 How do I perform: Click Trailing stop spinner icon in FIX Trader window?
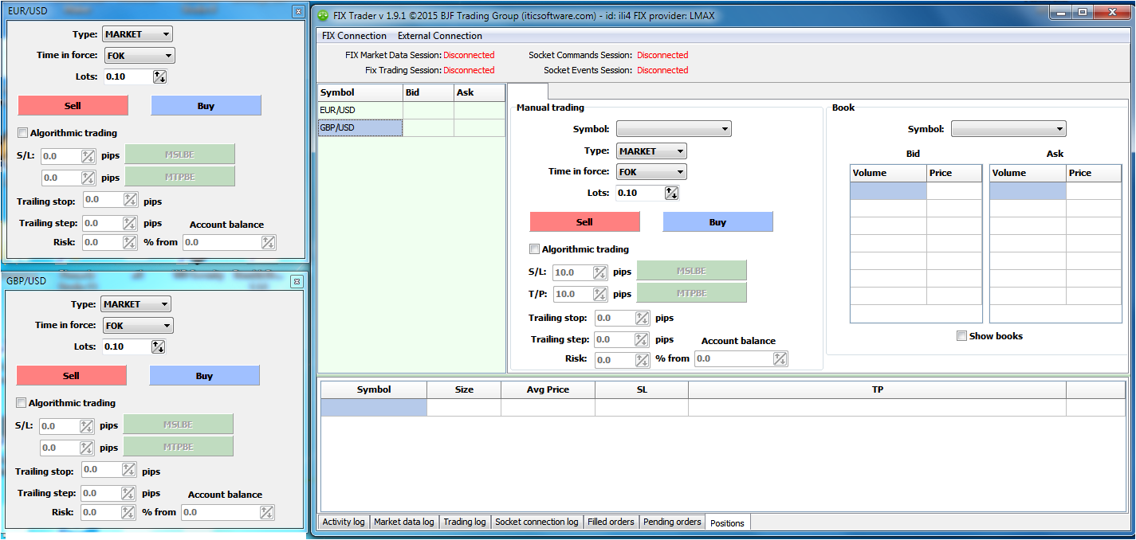click(x=642, y=318)
